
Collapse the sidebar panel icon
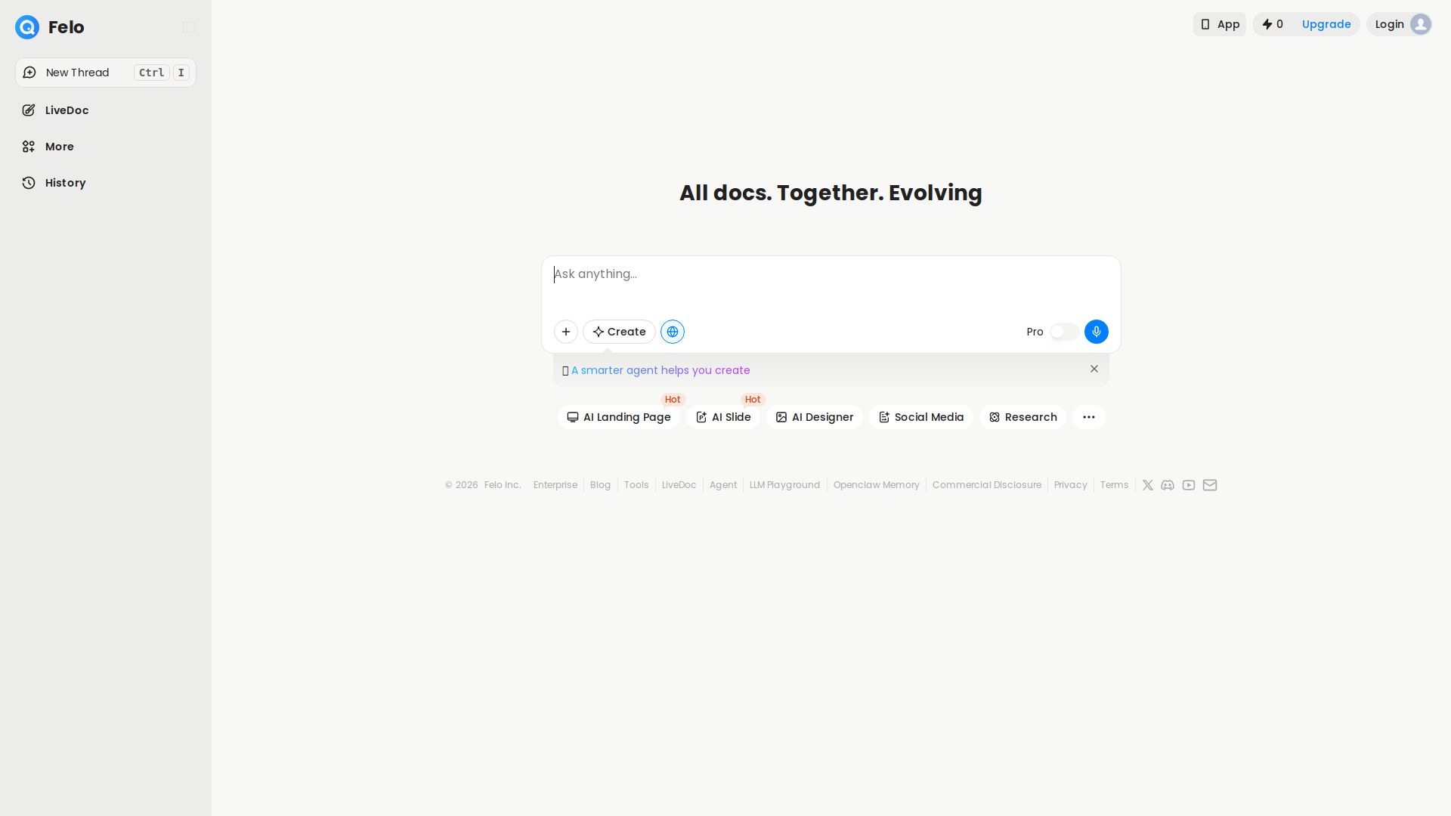189,27
